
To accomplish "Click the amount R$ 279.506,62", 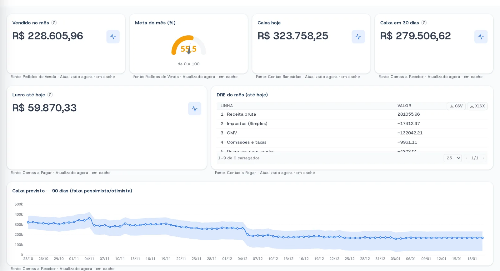I will pyautogui.click(x=415, y=36).
